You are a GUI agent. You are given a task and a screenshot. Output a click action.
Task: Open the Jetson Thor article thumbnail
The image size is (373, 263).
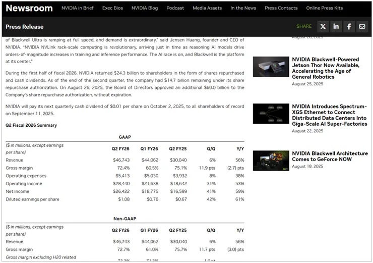coord(271,67)
